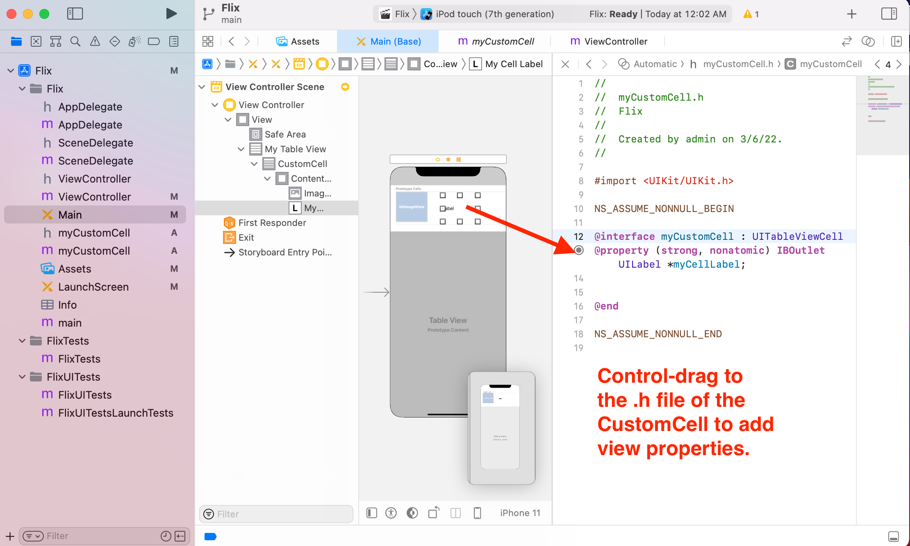This screenshot has height=546, width=910.
Task: Open the Test navigator diamond icon
Action: 115,41
